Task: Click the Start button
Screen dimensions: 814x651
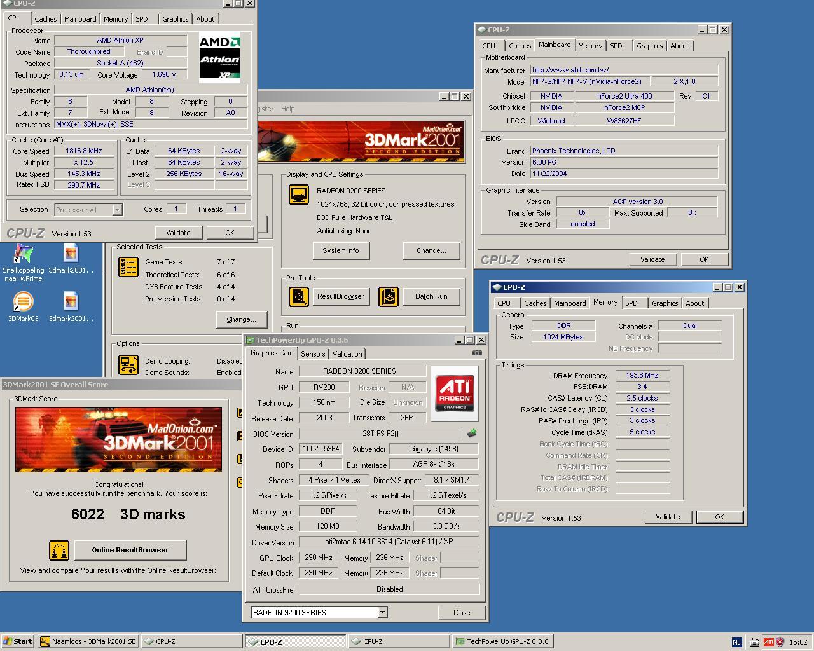Action: click(18, 641)
